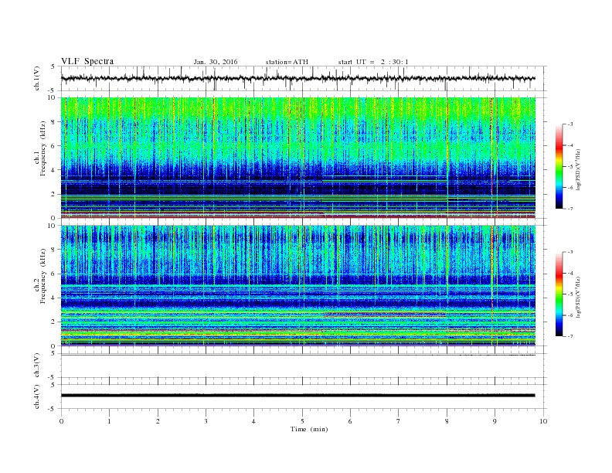Click the time axis tick label "5"

302,421
